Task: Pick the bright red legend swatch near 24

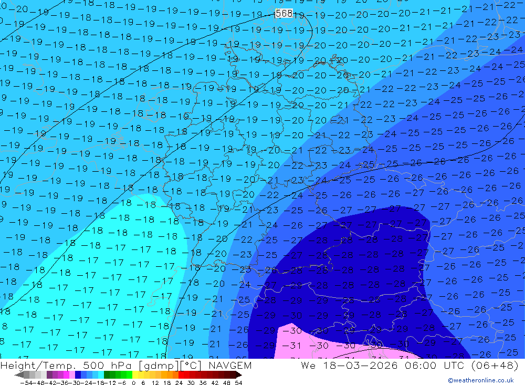Action: [181, 374]
